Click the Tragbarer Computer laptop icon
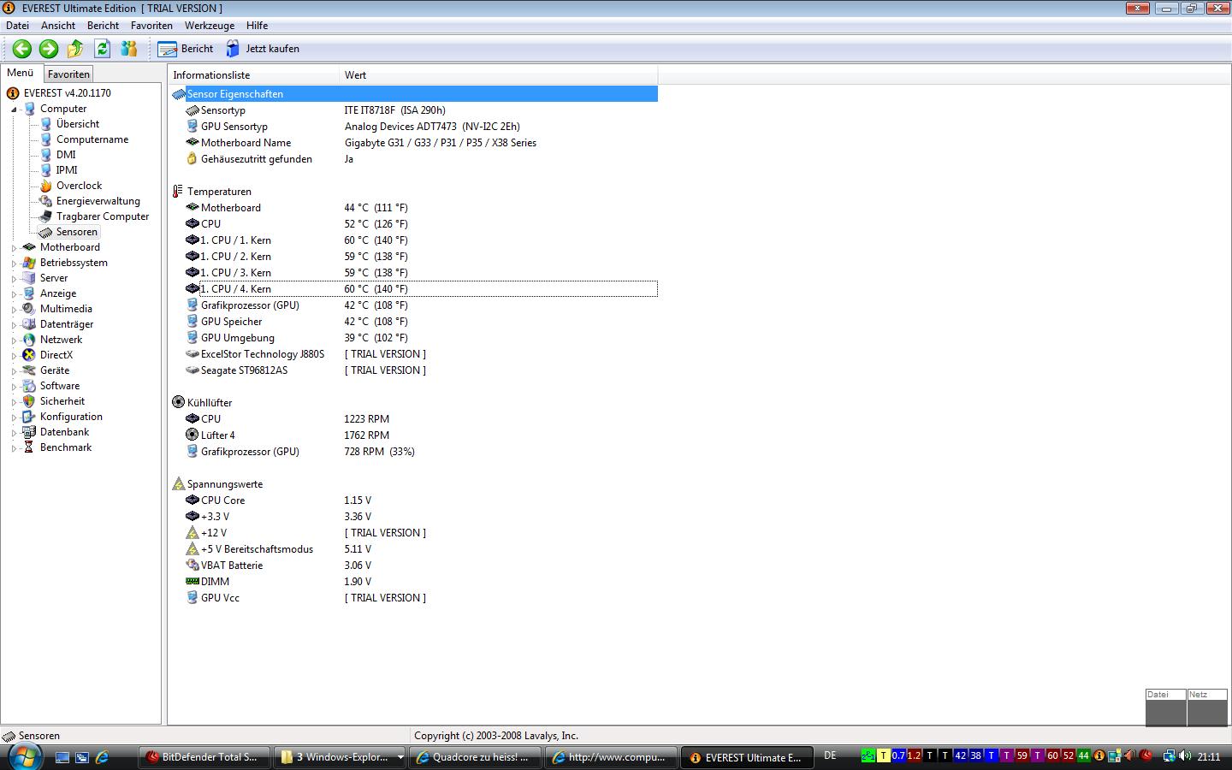Screen dimensions: 1232x770 tap(46, 216)
